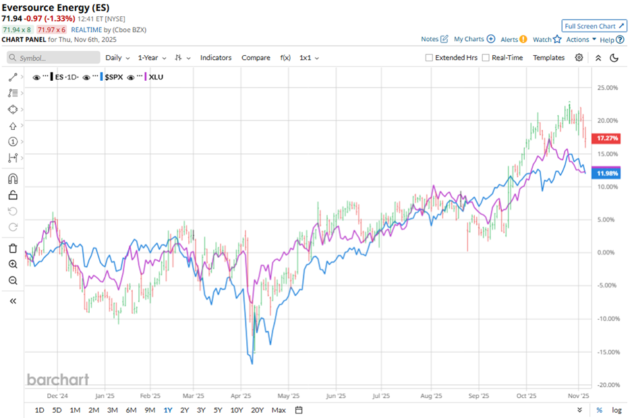
Task: Switch to dark mode moon icon
Action: coord(614,58)
